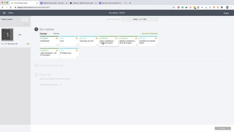This screenshot has width=234, height=132.
Task: Toggle the favorite star on Printable Vinyl
Action: click(x=76, y=51)
